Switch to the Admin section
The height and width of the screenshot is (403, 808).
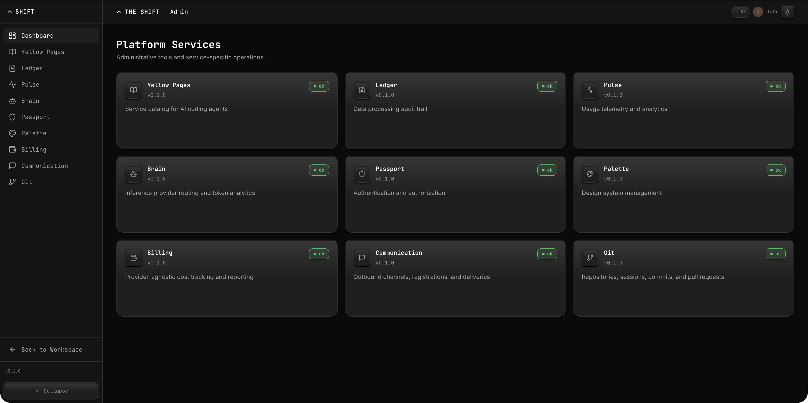[x=179, y=12]
